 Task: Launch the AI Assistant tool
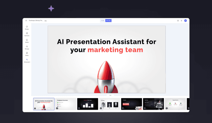click(27, 61)
